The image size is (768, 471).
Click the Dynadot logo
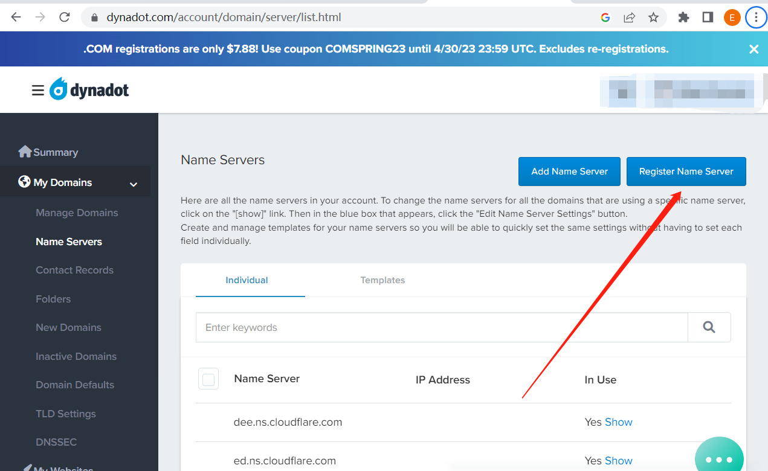point(89,90)
